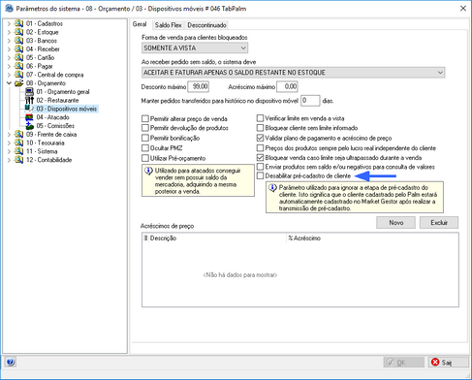Click the dias histórico input field
Screen dimensions: 472x380
[310, 101]
